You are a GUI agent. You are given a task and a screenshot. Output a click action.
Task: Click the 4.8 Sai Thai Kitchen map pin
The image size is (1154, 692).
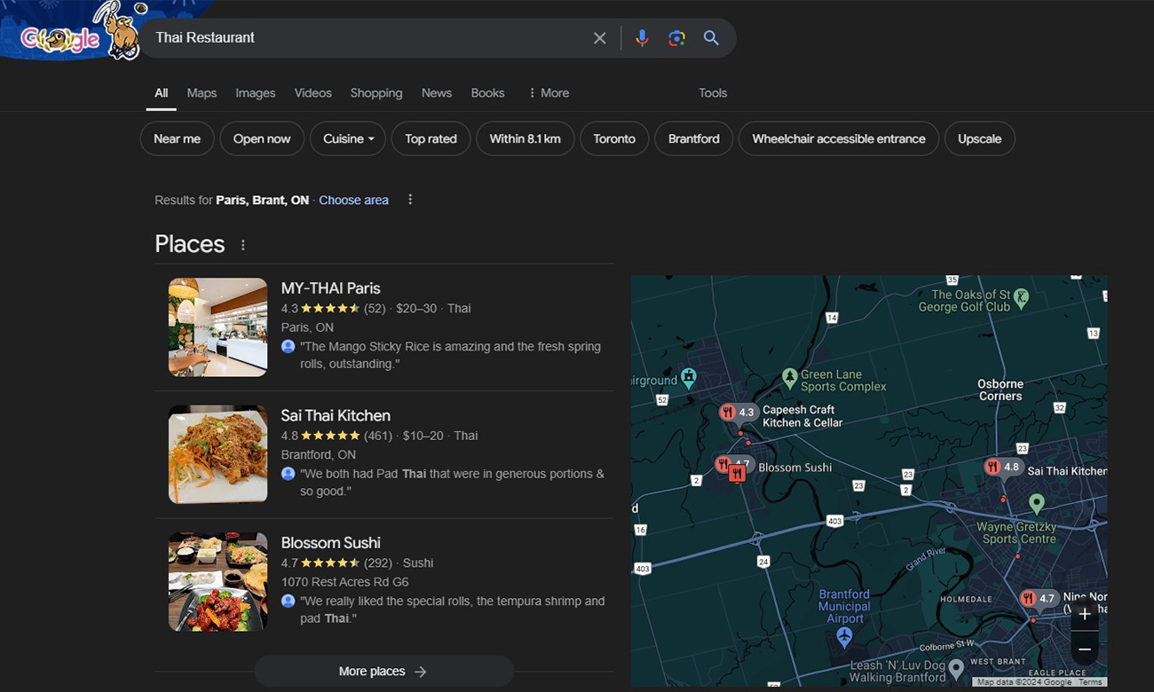1003,468
